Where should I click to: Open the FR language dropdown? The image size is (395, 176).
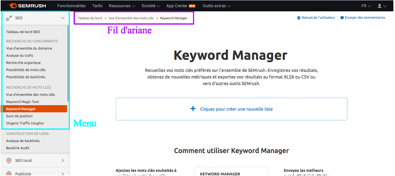(x=366, y=6)
